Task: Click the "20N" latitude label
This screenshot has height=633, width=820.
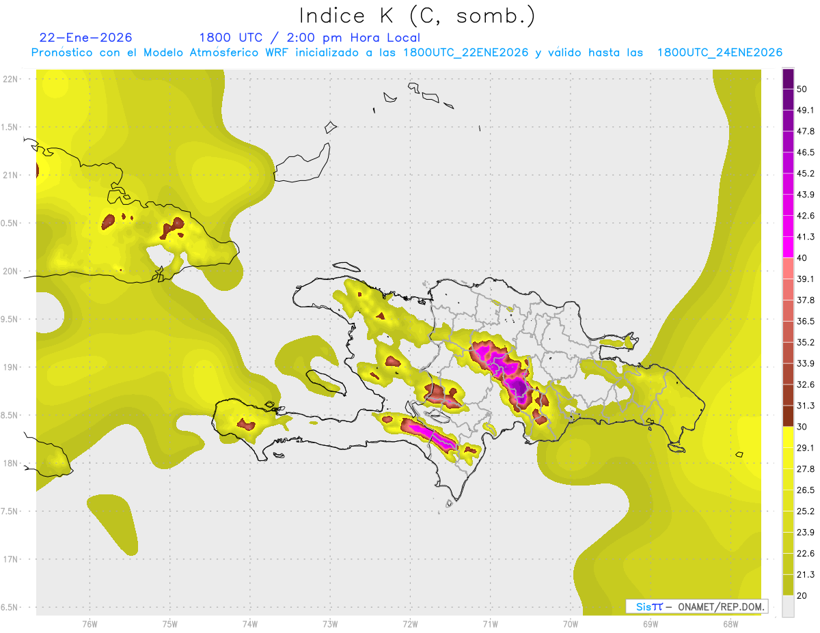Action: (10, 271)
